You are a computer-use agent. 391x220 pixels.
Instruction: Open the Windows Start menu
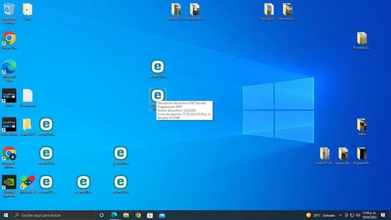click(5, 215)
